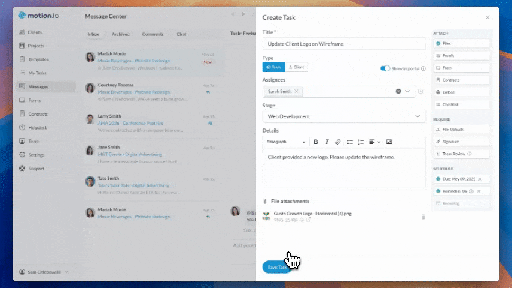Open the Paragraph style dropdown
This screenshot has height=288, width=512.
coord(285,142)
